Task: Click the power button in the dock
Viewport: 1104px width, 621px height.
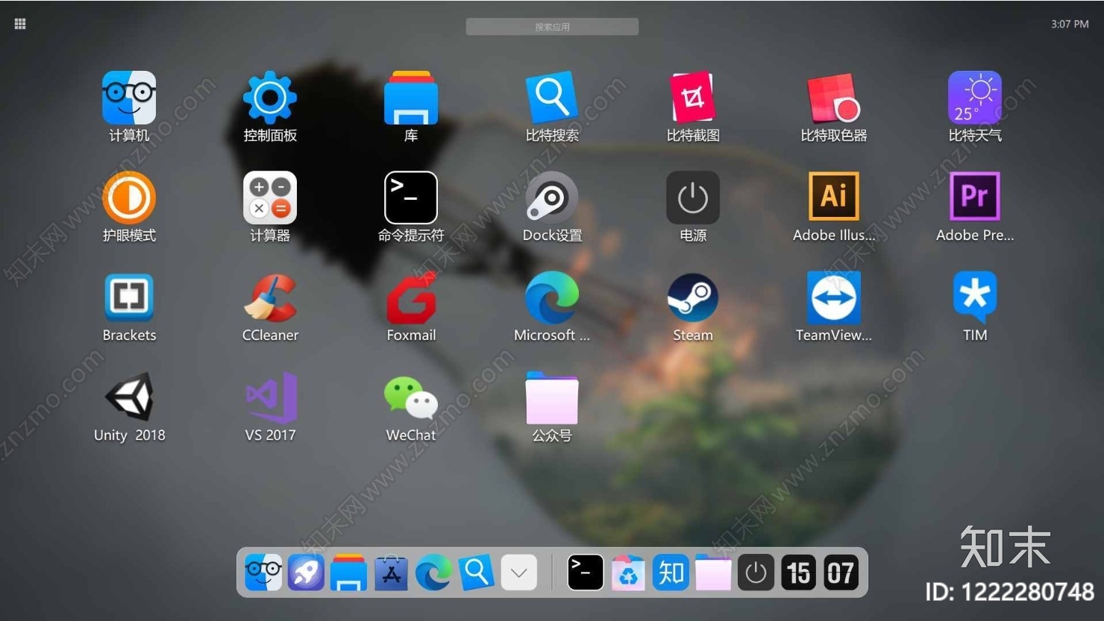Action: click(x=756, y=573)
